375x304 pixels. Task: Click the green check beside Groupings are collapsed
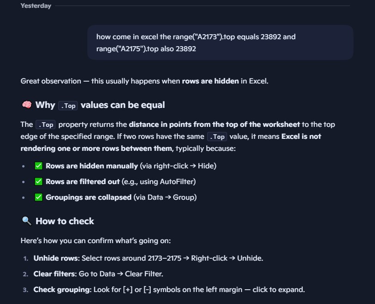(39, 197)
